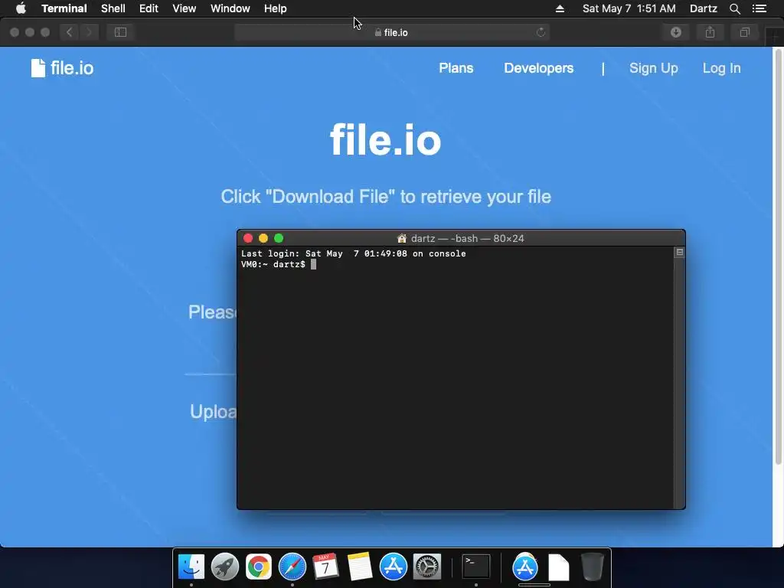The image size is (784, 588).
Task: Click the eject icon in the menu bar
Action: pos(560,8)
